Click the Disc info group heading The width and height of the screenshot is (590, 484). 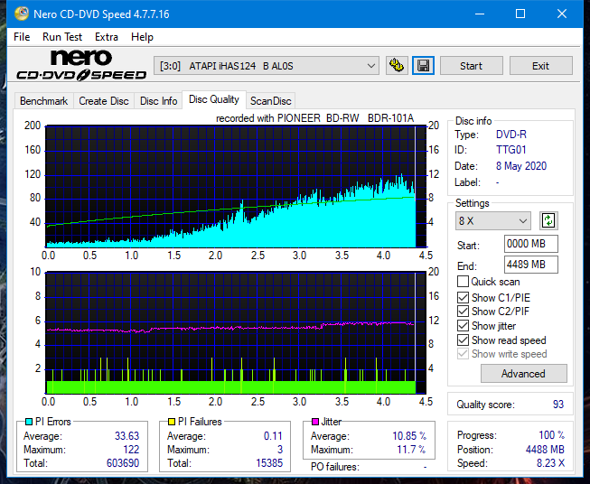(473, 121)
